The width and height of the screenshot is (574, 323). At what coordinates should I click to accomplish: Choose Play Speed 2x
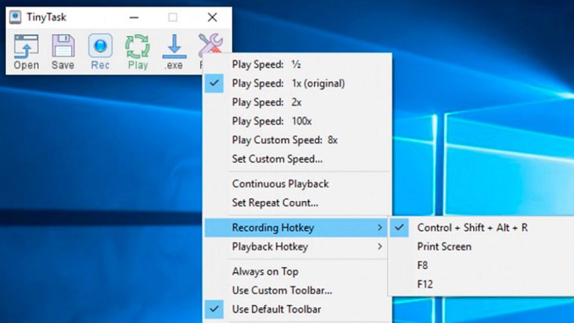pos(298,102)
